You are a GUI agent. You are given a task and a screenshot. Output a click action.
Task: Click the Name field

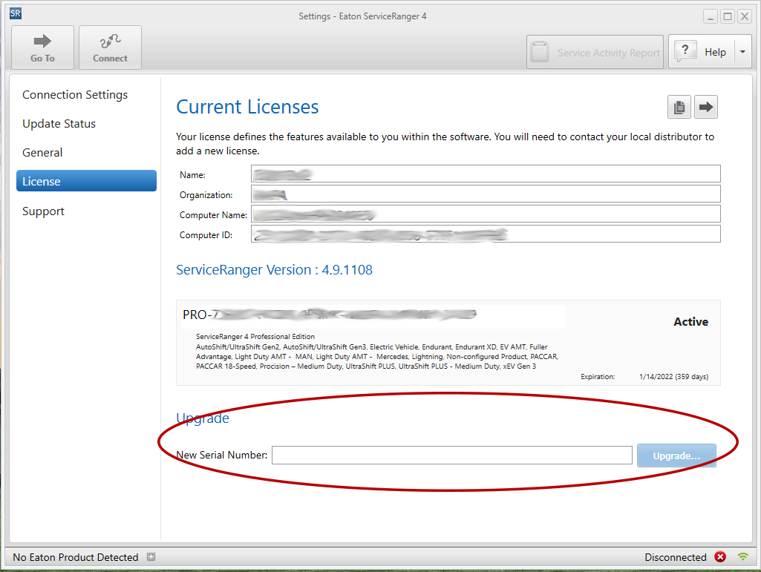point(486,174)
